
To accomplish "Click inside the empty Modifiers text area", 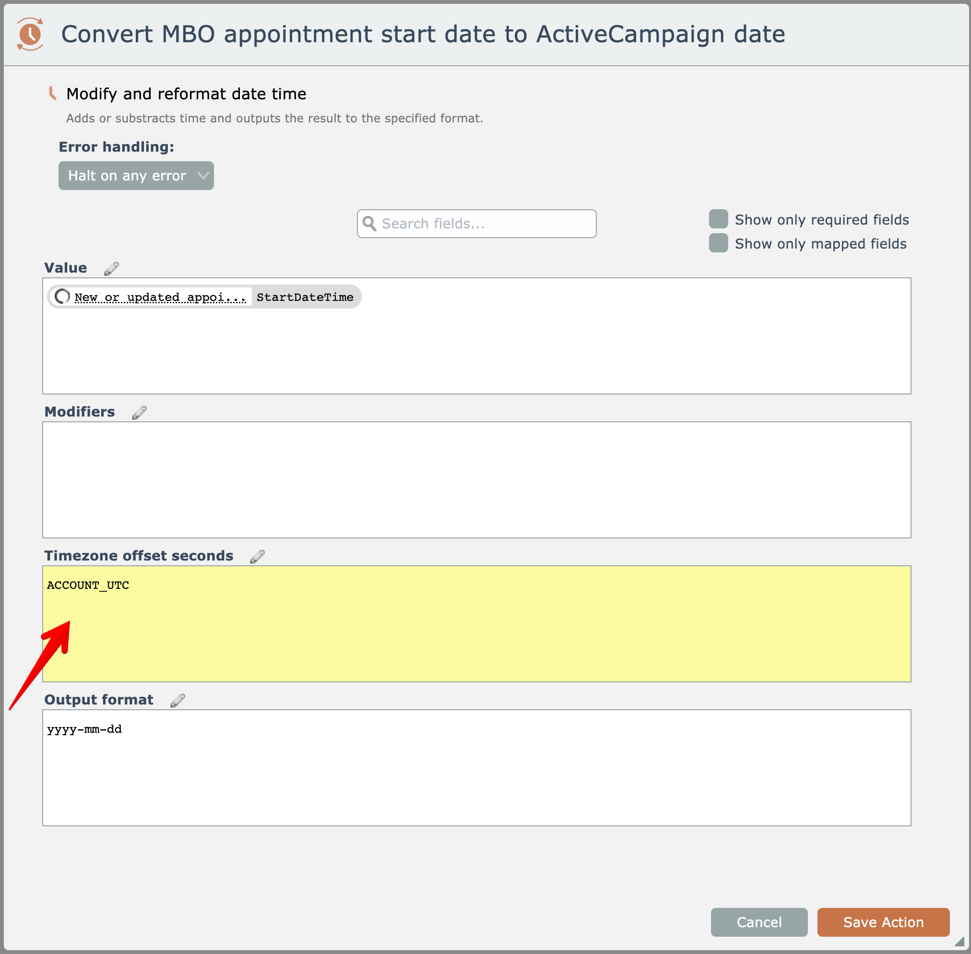I will tap(476, 479).
